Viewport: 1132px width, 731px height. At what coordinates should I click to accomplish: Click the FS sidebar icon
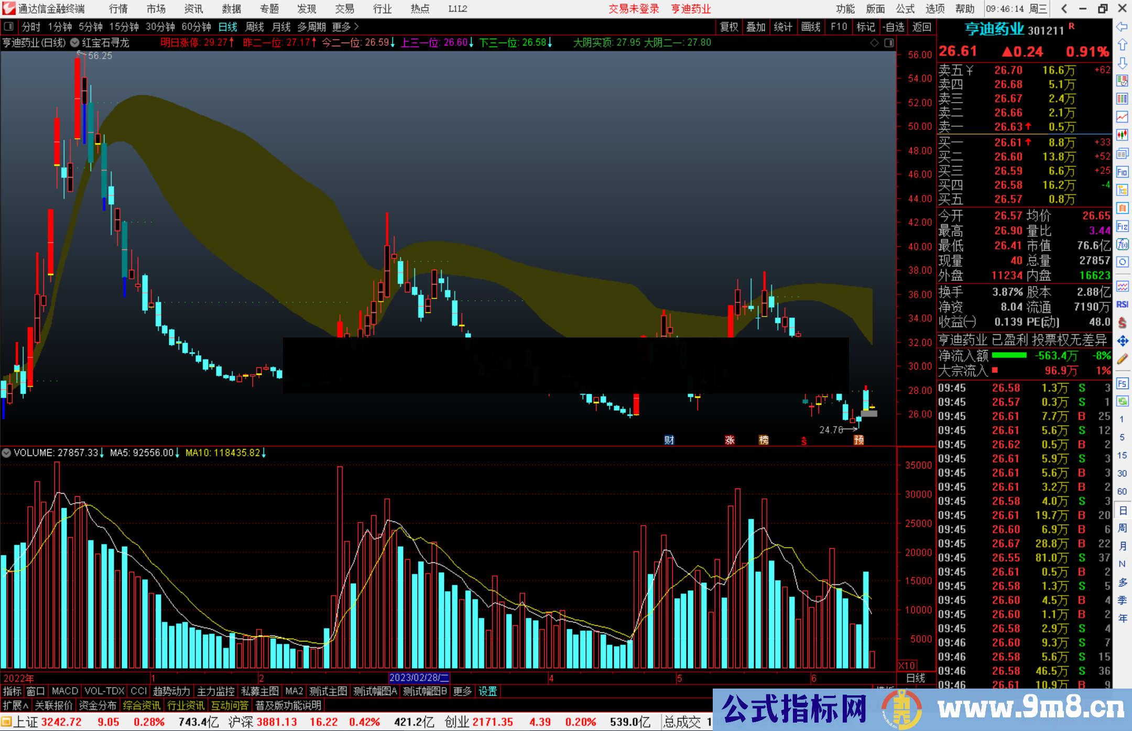(1122, 384)
